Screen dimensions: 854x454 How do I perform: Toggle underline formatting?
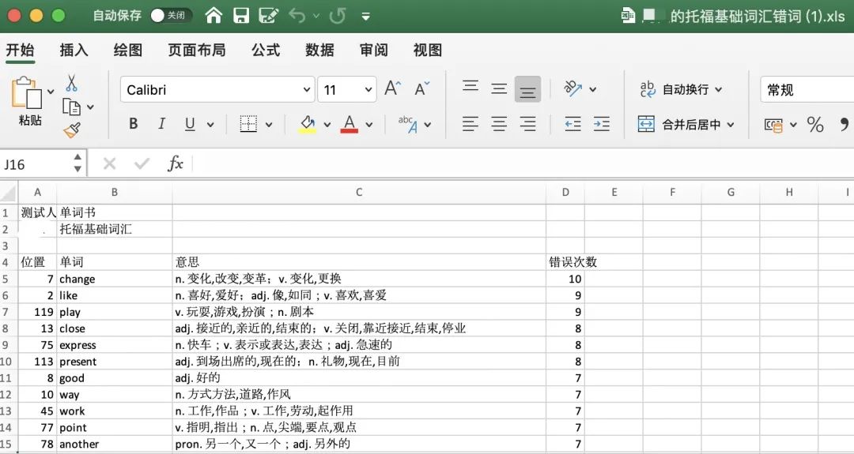point(190,124)
